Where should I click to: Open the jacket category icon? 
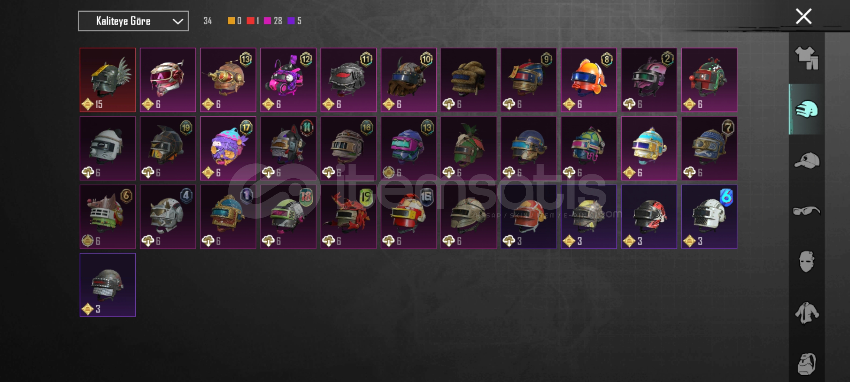(806, 313)
